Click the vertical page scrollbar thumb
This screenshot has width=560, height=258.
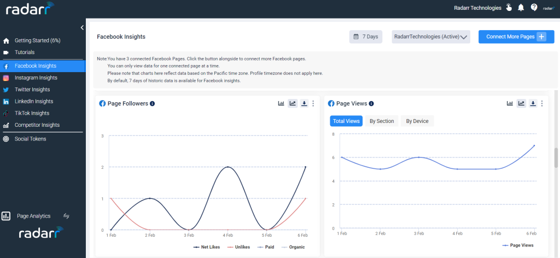pos(556,157)
